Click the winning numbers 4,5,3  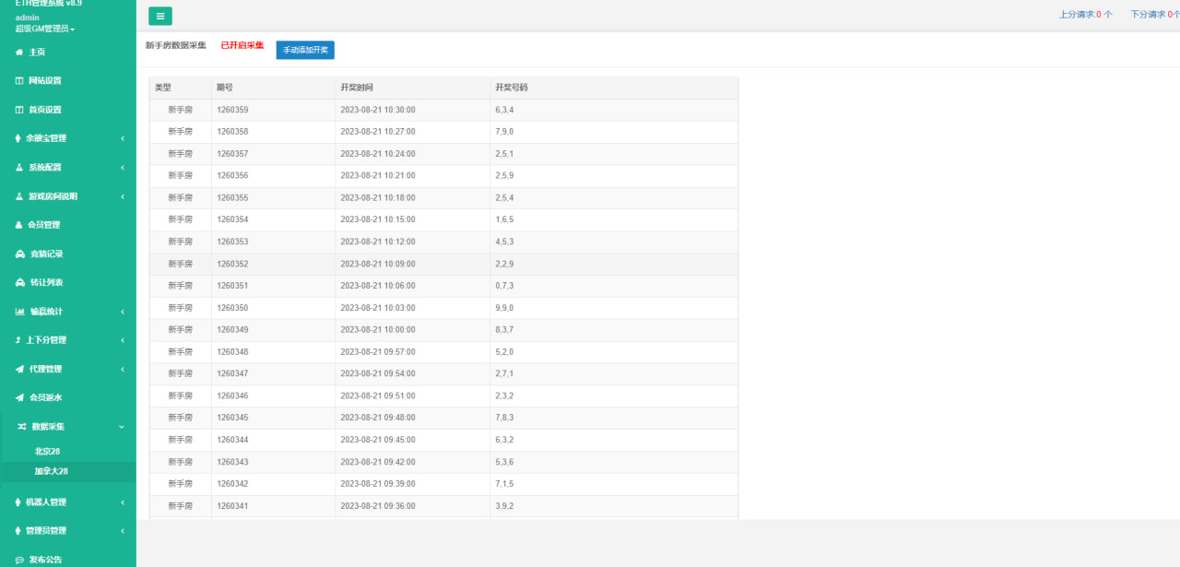coord(504,242)
